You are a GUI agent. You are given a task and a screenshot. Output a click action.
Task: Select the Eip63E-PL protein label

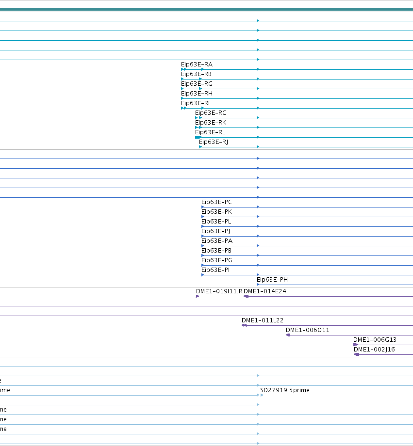pyautogui.click(x=216, y=222)
